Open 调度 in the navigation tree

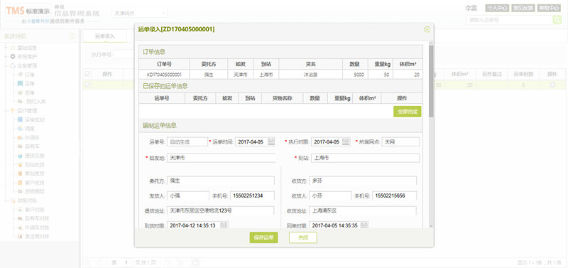30,129
